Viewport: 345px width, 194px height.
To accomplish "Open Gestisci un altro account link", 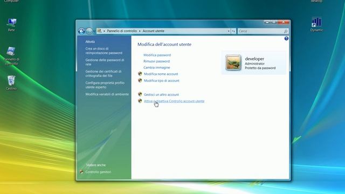I will pos(161,95).
